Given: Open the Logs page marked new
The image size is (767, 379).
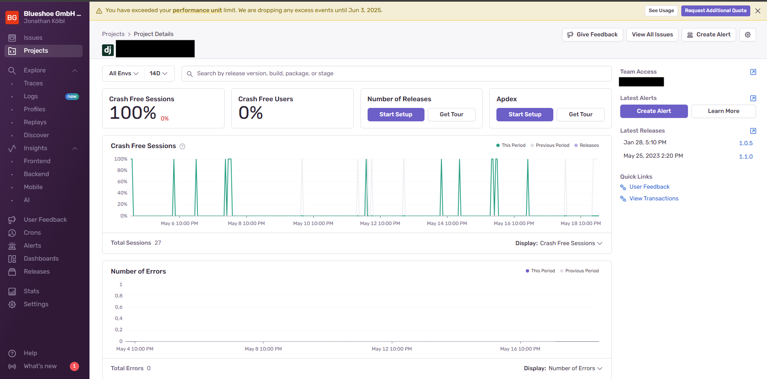Looking at the screenshot, I should [31, 96].
